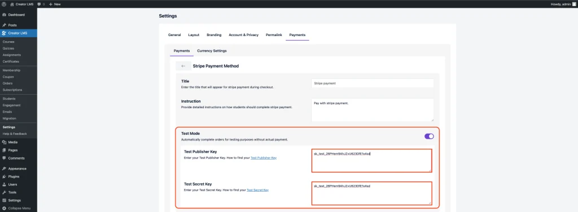The height and width of the screenshot is (212, 578).
Task: Click the Test Publisher Key textarea
Action: 371,161
